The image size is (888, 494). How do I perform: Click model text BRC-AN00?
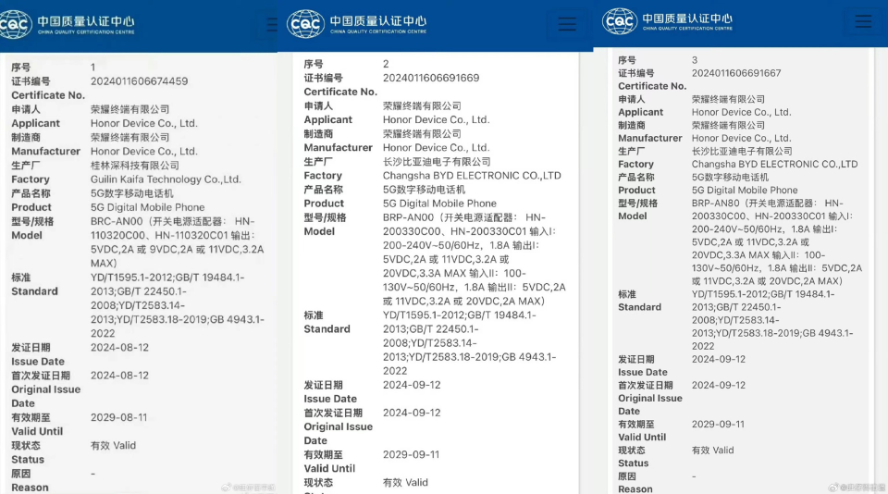[117, 221]
